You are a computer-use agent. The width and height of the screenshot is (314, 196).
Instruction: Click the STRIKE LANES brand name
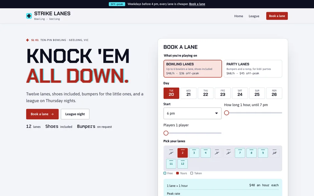52,13
